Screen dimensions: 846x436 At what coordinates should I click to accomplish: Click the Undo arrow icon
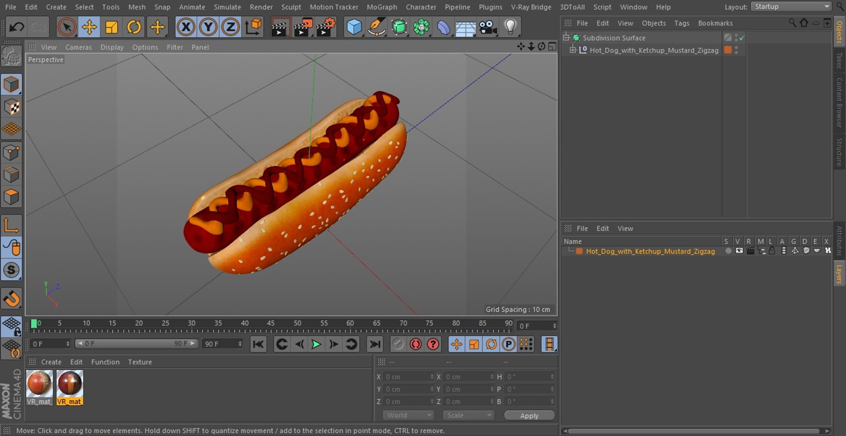16,27
